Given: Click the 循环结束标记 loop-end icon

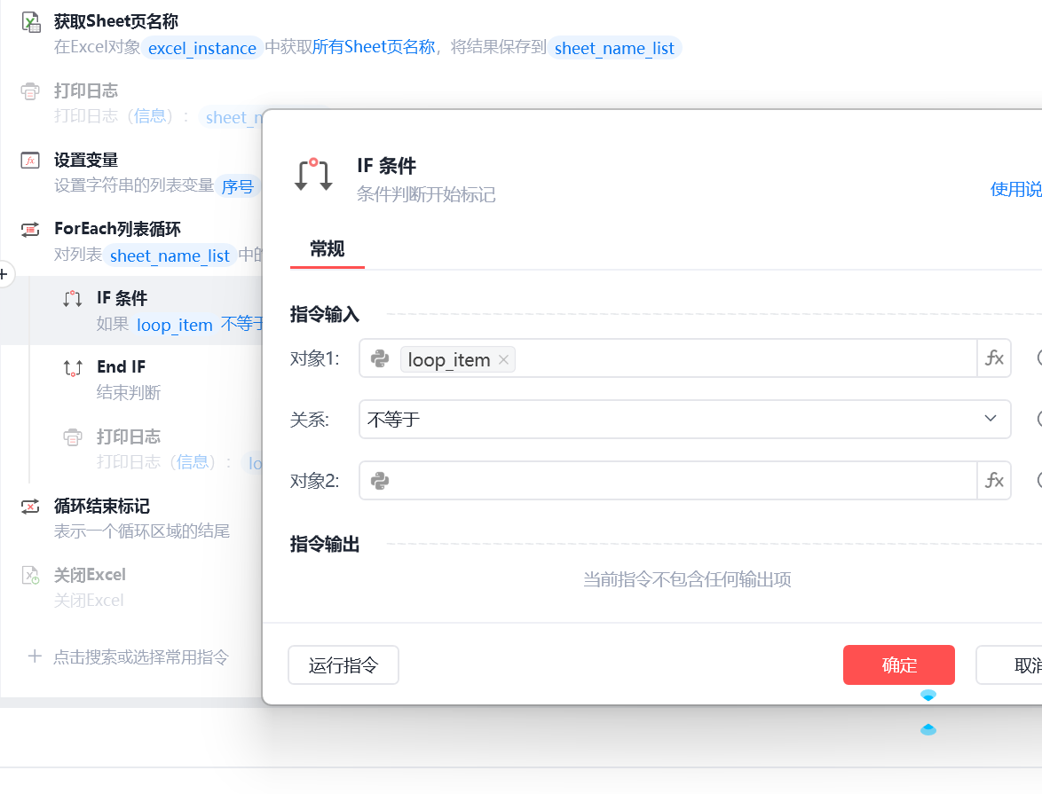Looking at the screenshot, I should (x=30, y=507).
